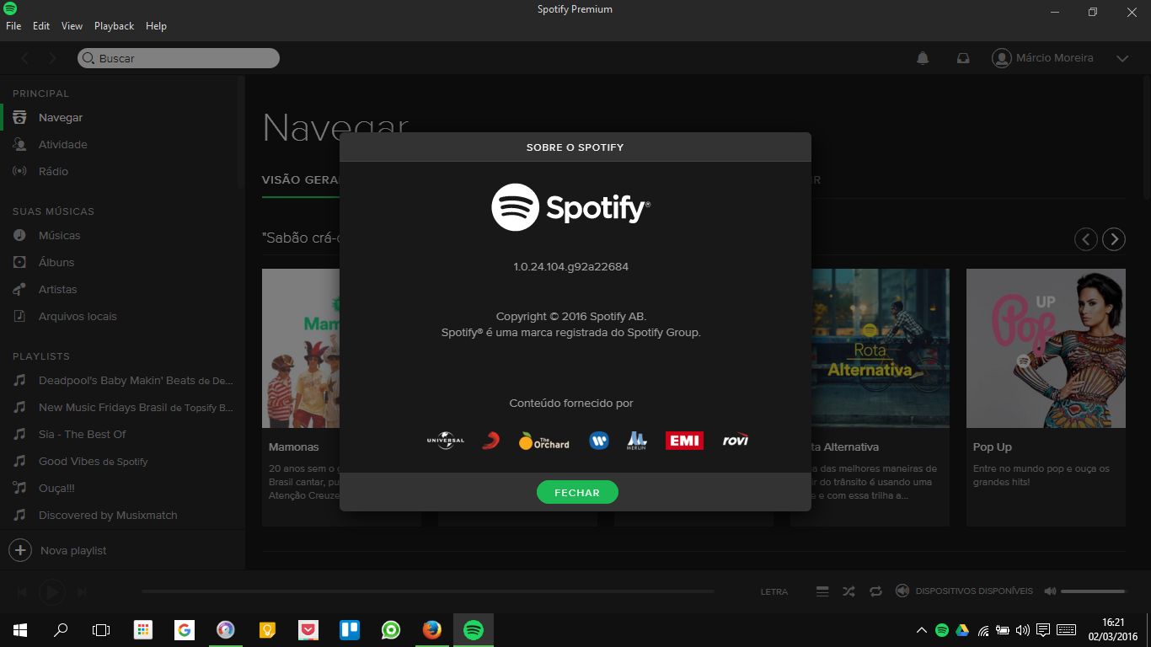
Task: Show previous carousel items with left arrow
Action: coord(1086,239)
